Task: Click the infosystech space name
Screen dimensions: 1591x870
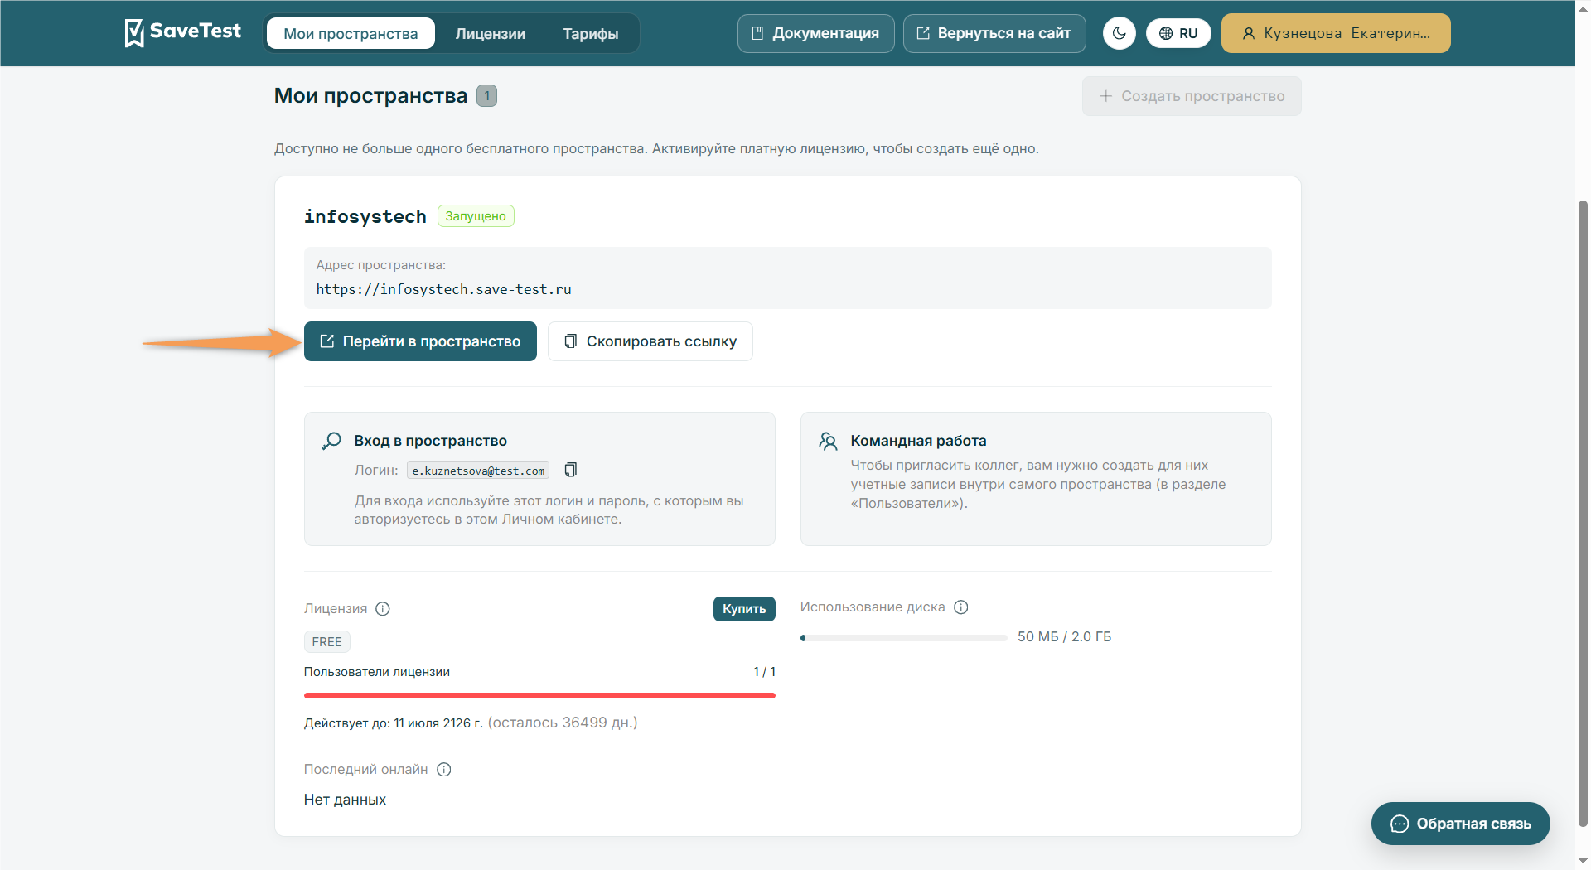Action: click(x=365, y=216)
